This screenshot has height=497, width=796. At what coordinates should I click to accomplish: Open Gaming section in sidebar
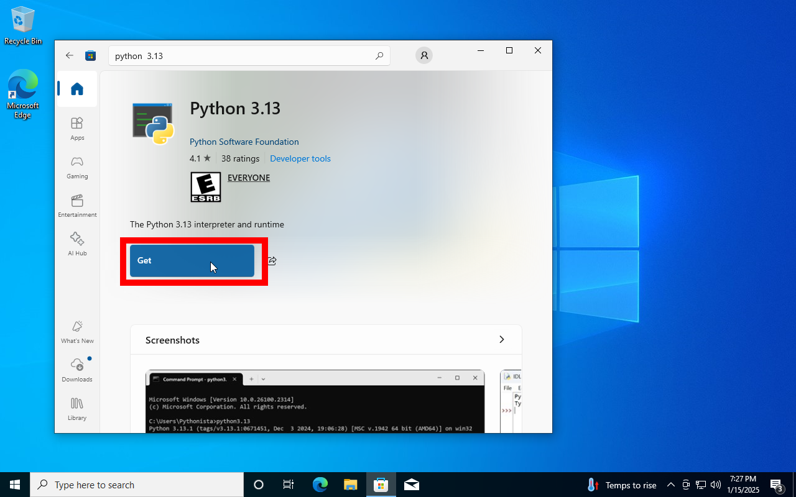click(77, 166)
